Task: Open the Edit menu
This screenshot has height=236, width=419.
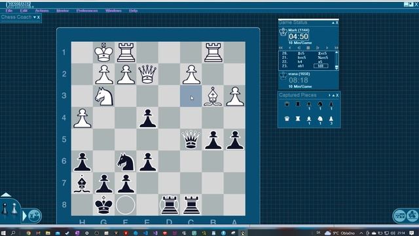Action: coord(24,10)
